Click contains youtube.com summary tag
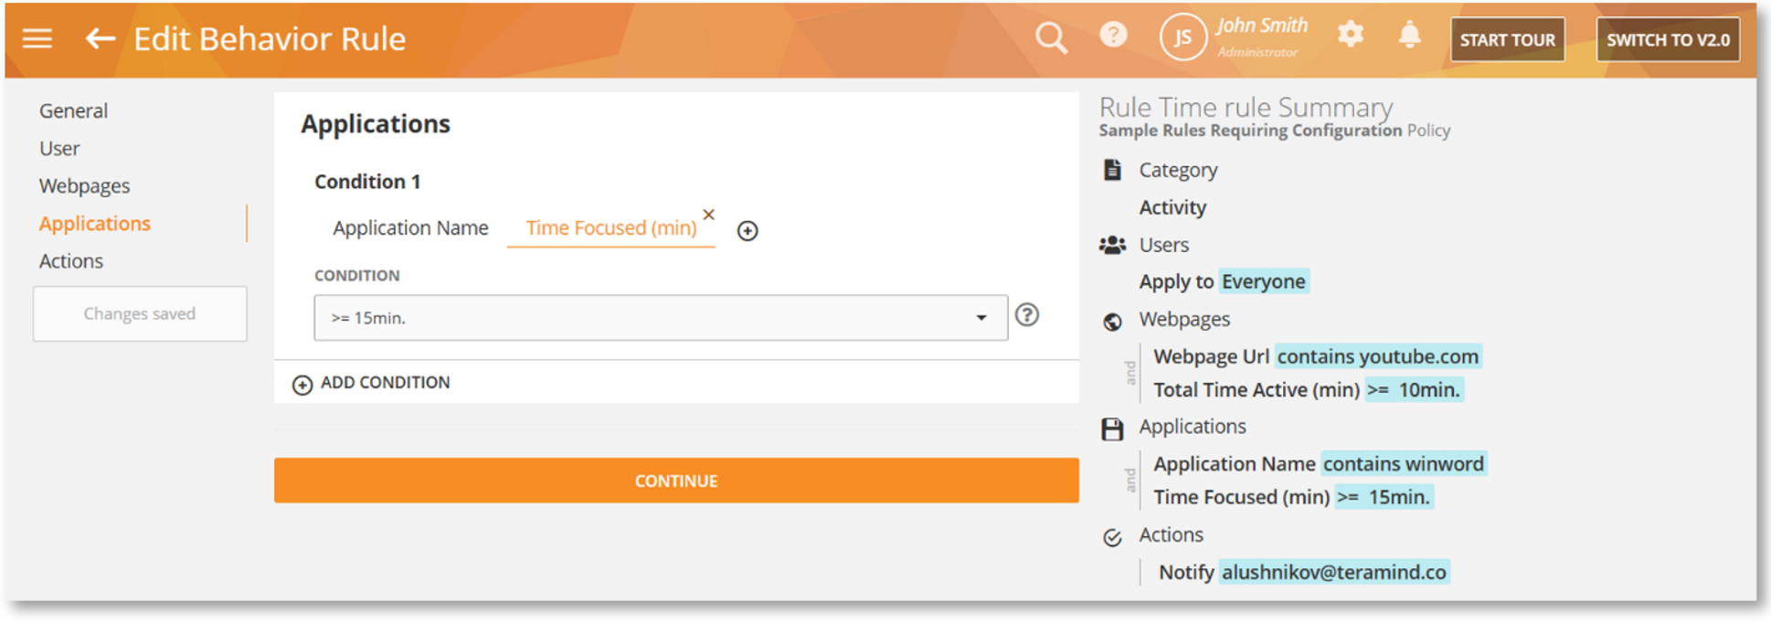This screenshot has height=623, width=1771. (x=1378, y=356)
